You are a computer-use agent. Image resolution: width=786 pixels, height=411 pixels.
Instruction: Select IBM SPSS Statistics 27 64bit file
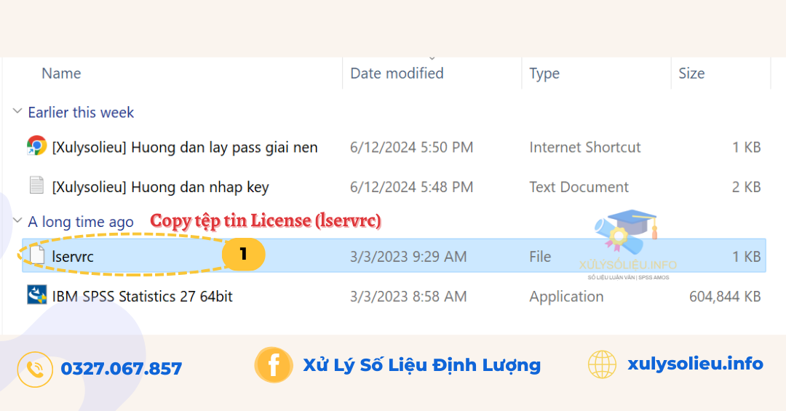coord(143,296)
